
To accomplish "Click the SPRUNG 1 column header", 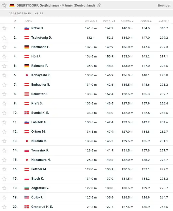I will [x=91, y=21].
